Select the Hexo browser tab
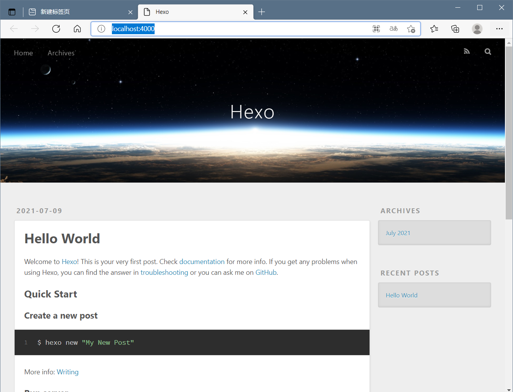513x392 pixels. coord(195,12)
